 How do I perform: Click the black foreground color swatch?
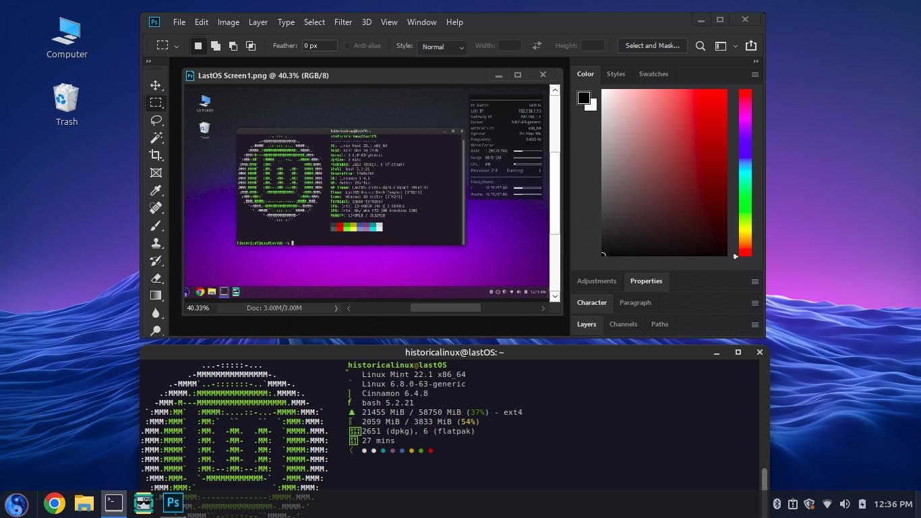coord(583,98)
